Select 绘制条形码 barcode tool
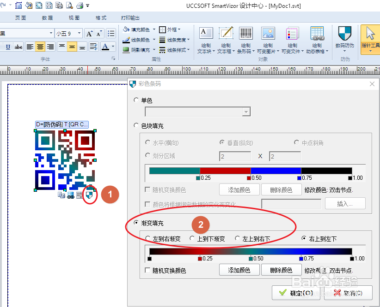Viewport: 380px width, 307px height. tap(246, 40)
